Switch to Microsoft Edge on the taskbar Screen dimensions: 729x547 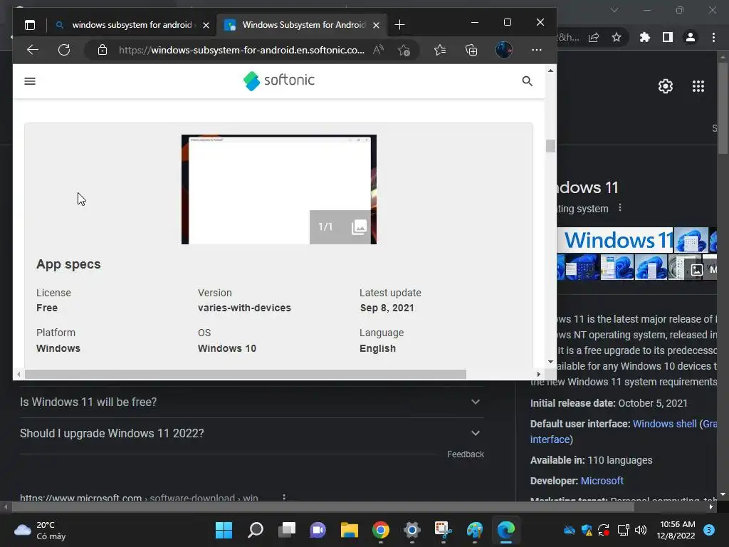point(506,530)
